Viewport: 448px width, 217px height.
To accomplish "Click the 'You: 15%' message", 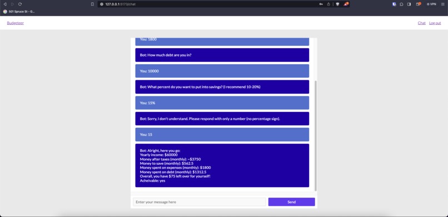I will 222,102.
